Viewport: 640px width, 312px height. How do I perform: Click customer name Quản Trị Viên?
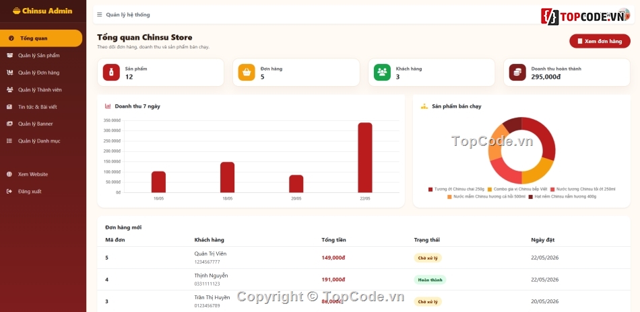click(210, 253)
